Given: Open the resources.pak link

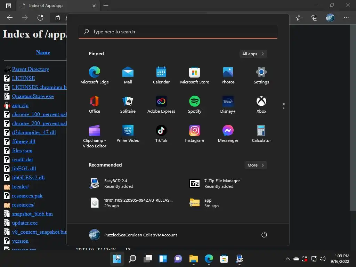Looking at the screenshot, I should point(27,196).
